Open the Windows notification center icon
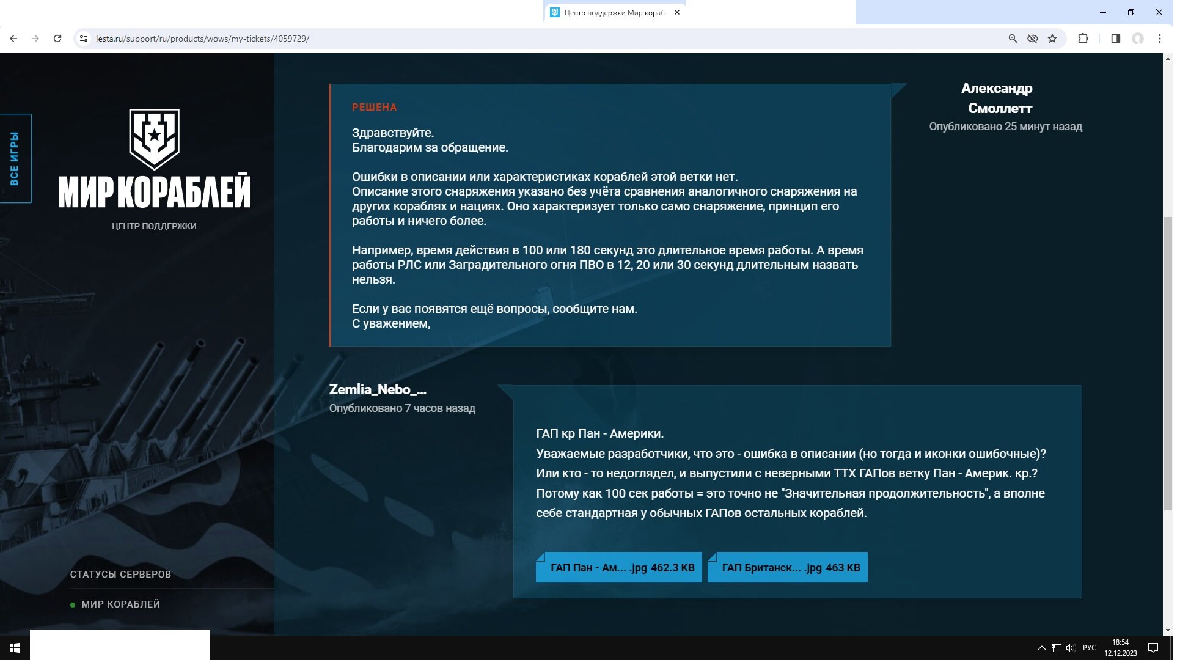 click(x=1153, y=648)
